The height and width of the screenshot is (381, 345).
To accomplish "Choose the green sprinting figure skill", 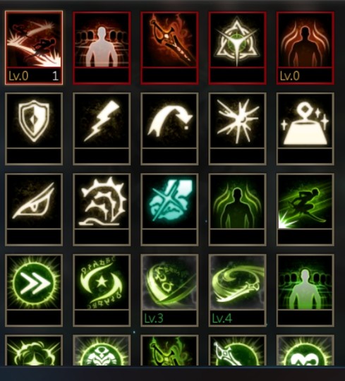I will pyautogui.click(x=305, y=210).
